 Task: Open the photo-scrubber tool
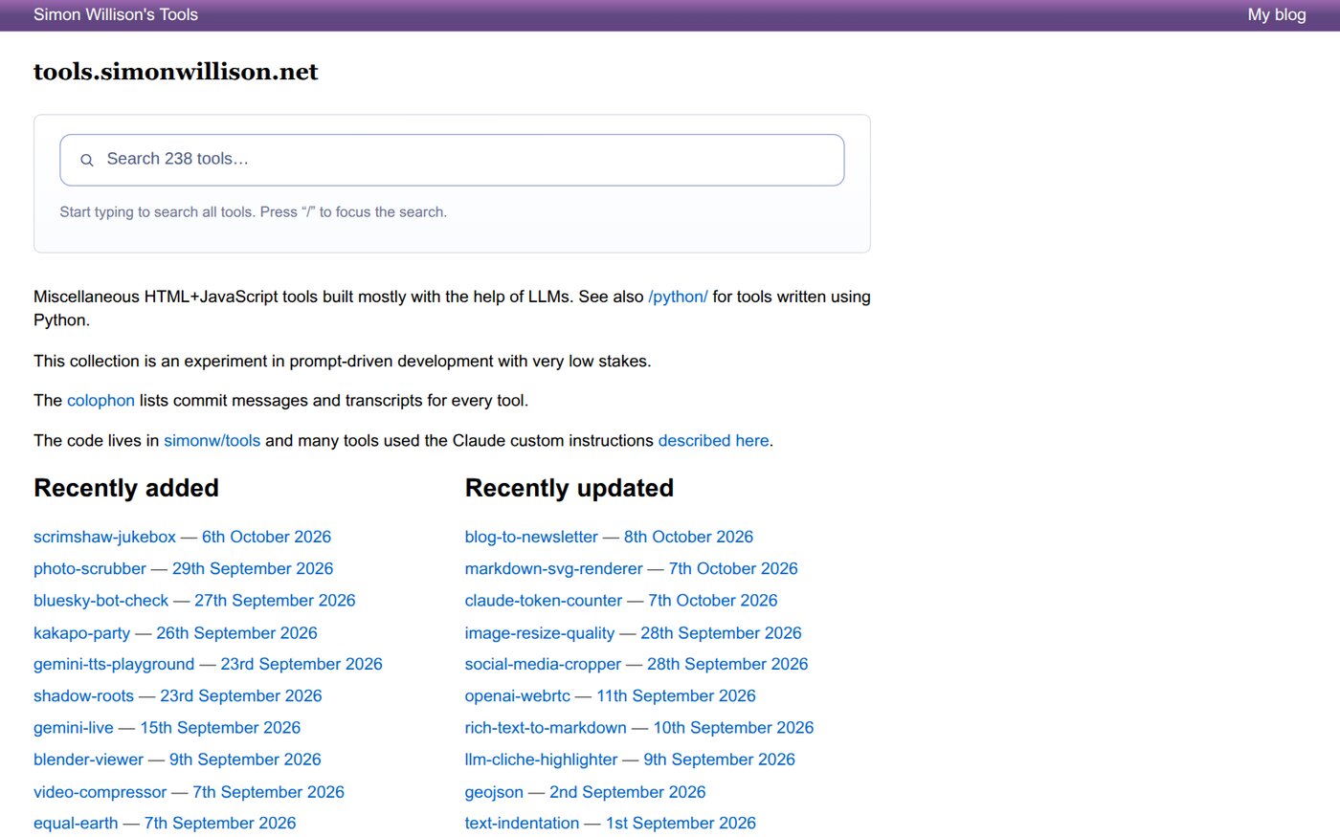click(90, 568)
